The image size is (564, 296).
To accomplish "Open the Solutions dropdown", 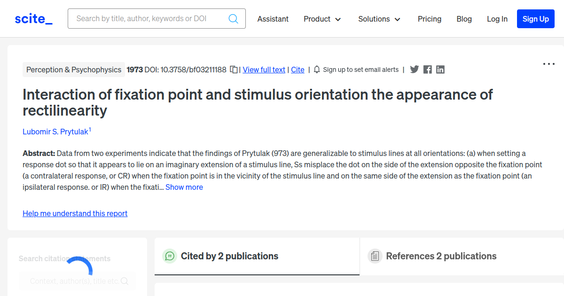I will 379,19.
